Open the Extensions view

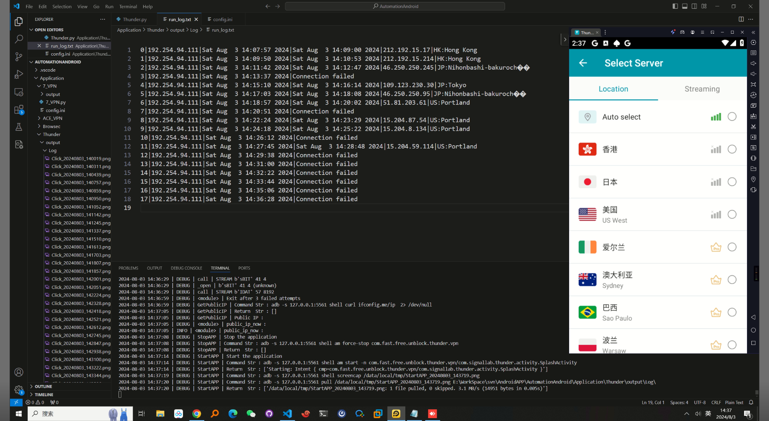(x=19, y=110)
